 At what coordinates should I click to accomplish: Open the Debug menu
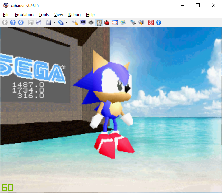point(74,15)
